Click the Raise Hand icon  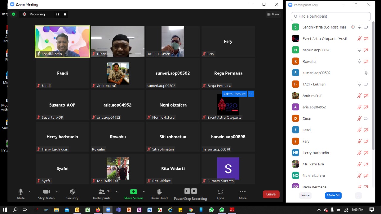[x=159, y=192]
